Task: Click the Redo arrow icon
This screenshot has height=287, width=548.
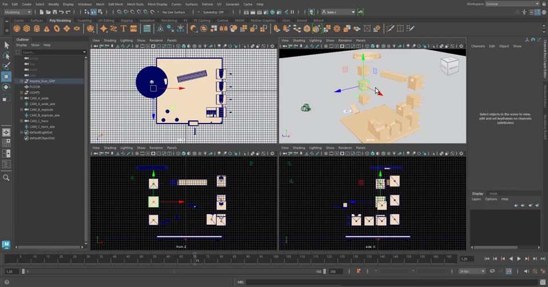Action: coord(68,12)
